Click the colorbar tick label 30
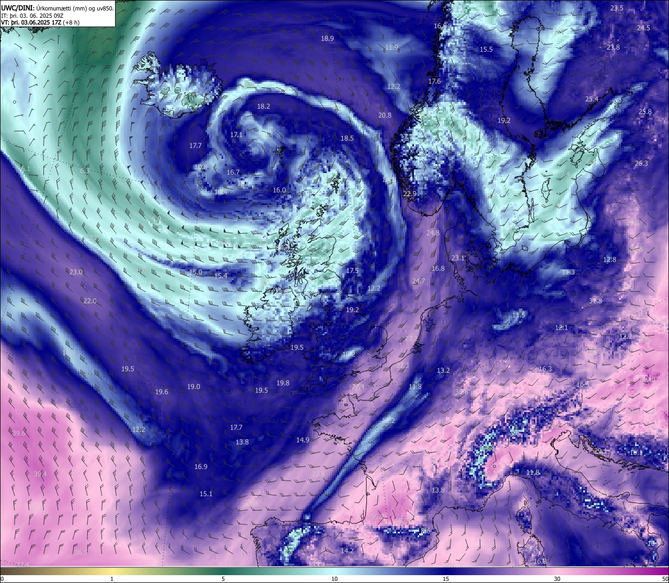Viewport: 669px width, 583px height. coord(557,579)
